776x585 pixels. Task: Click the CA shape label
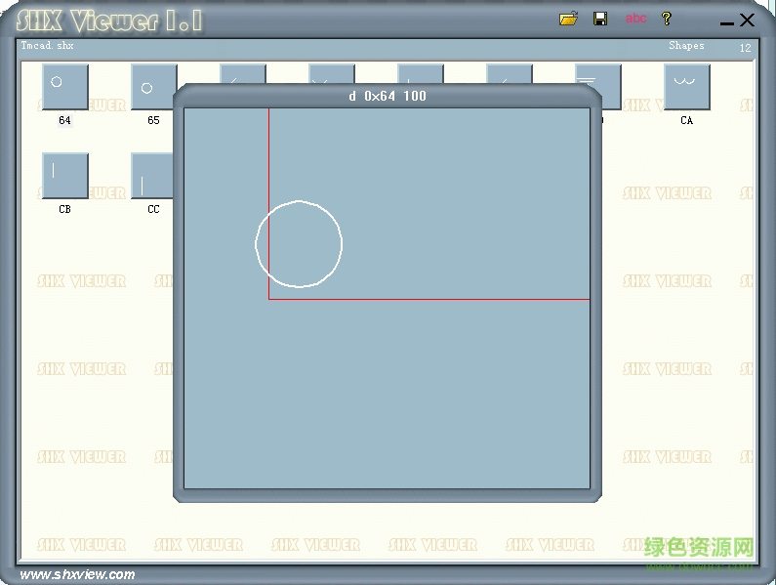point(687,120)
